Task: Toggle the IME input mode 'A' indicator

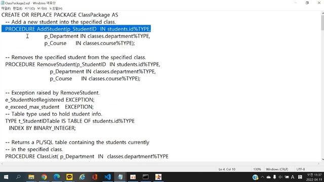Action: click(293, 177)
